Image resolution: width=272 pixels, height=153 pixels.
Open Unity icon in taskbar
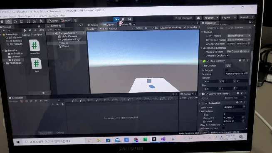[x=154, y=139]
